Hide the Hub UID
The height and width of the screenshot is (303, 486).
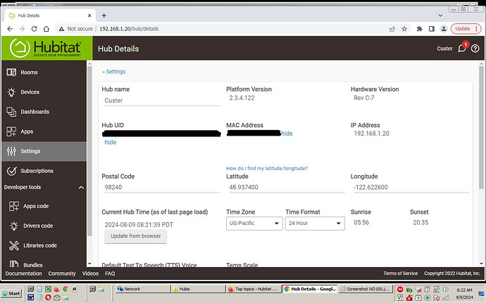coord(111,143)
